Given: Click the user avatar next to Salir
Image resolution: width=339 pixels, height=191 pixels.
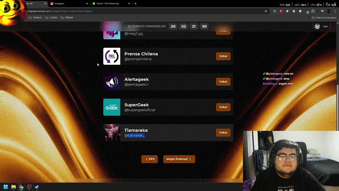Looking at the screenshot, I should (317, 26).
